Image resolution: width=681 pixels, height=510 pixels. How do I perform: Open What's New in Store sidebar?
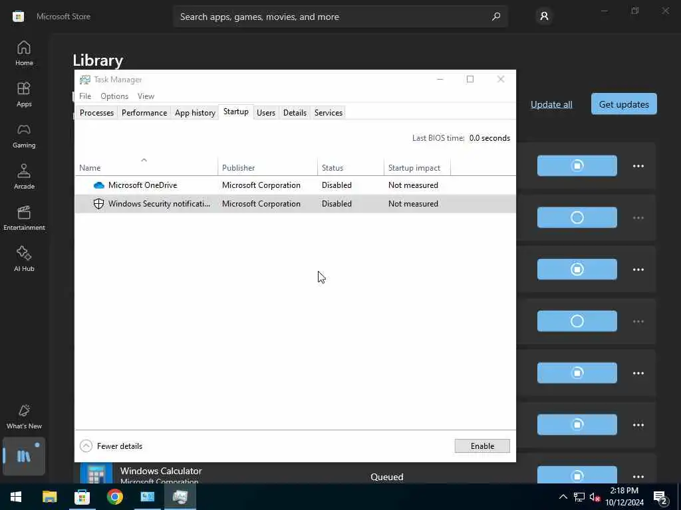pyautogui.click(x=24, y=416)
